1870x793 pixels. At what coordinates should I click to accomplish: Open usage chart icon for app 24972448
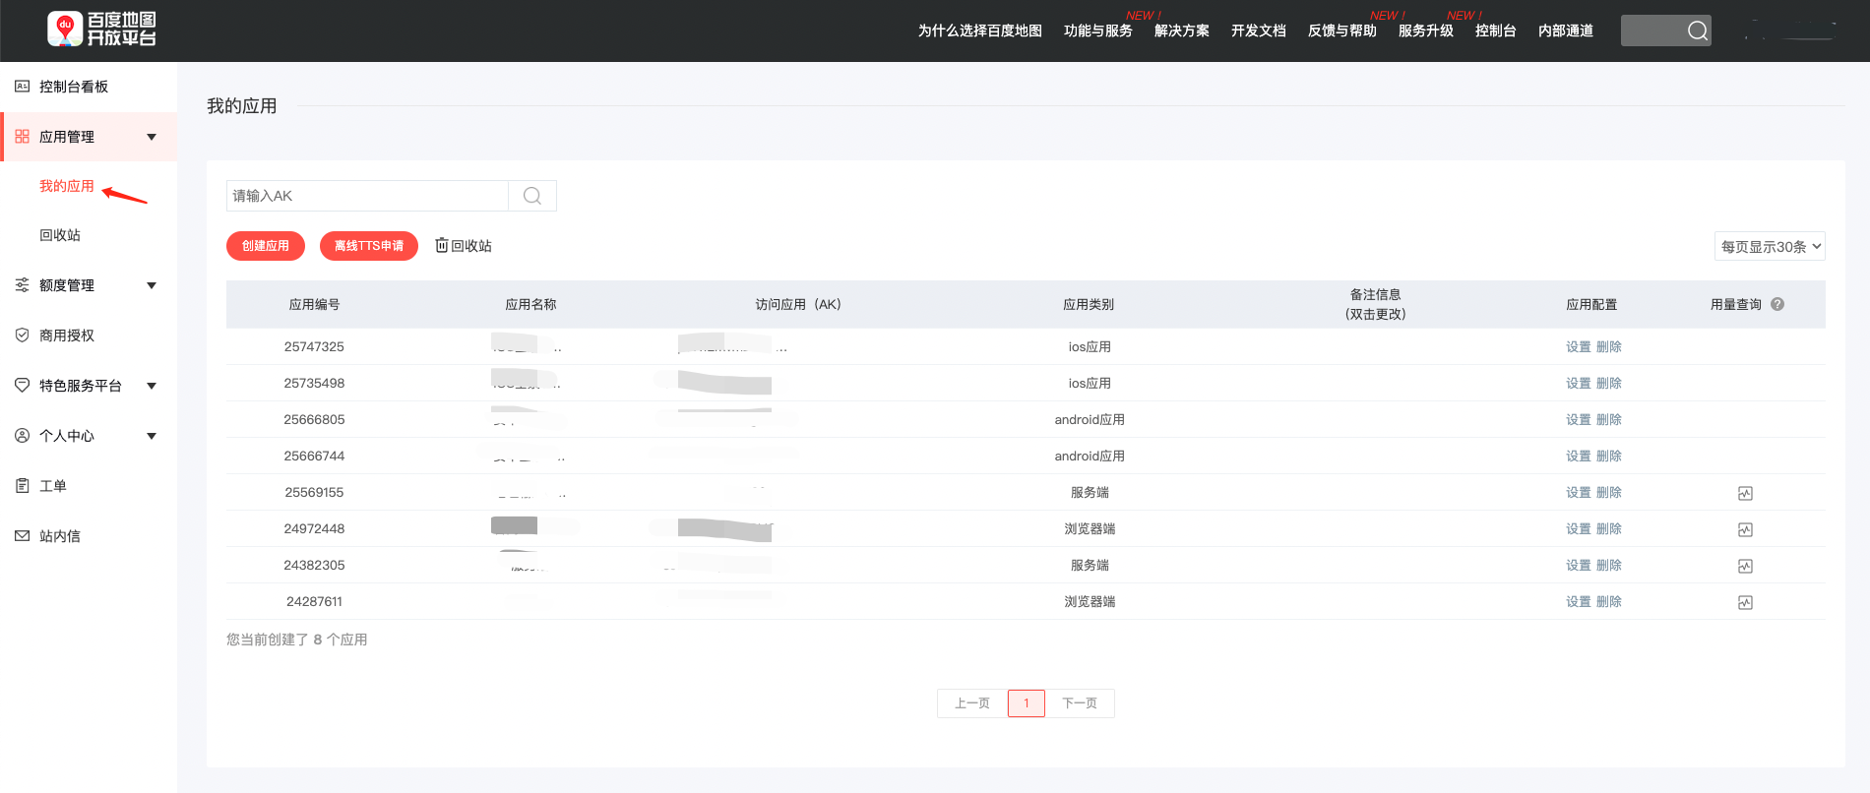[x=1745, y=529]
